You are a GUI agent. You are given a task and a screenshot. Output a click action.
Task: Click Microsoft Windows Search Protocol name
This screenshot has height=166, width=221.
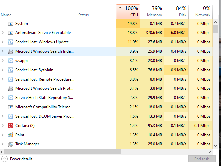point(44,88)
